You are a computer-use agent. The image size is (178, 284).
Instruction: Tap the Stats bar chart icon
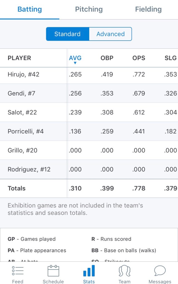(x=89, y=271)
